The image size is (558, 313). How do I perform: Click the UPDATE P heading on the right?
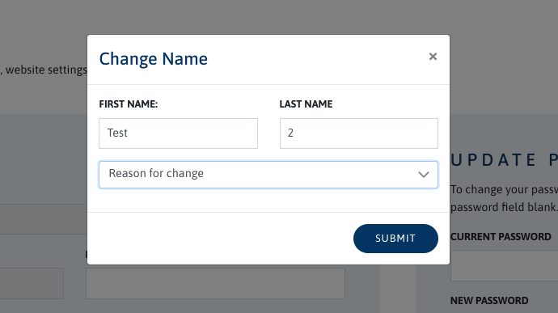504,160
